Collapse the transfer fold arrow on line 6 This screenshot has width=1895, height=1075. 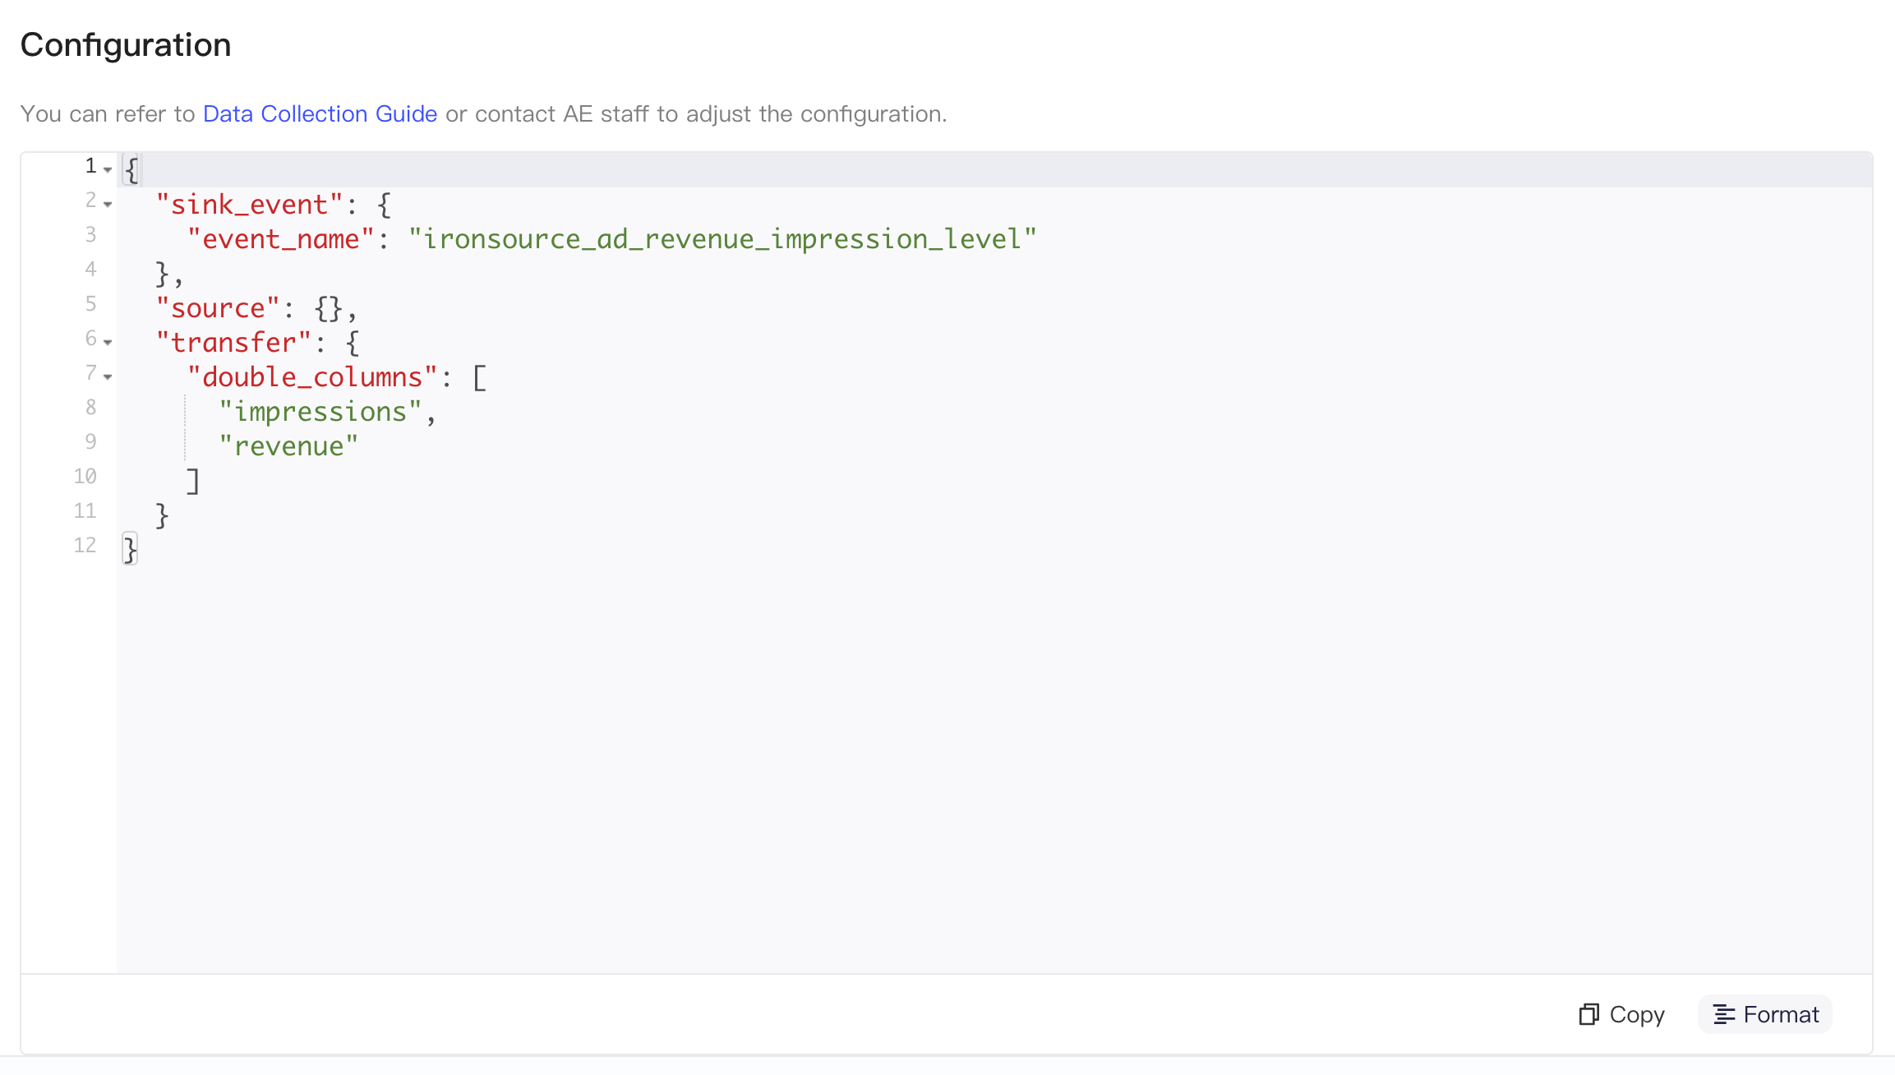(x=108, y=342)
